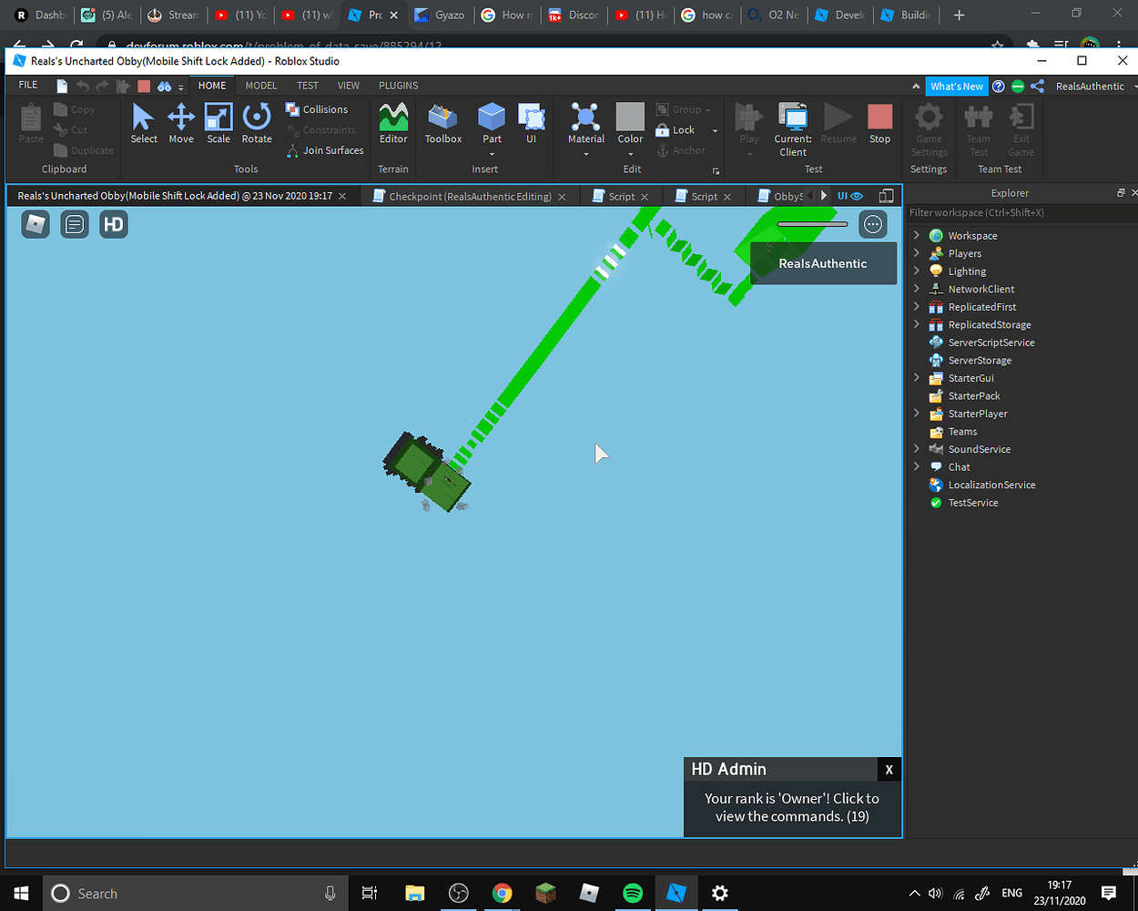Image resolution: width=1138 pixels, height=911 pixels.
Task: Switch to the PLUGINS ribbon tab
Action: [x=399, y=86]
